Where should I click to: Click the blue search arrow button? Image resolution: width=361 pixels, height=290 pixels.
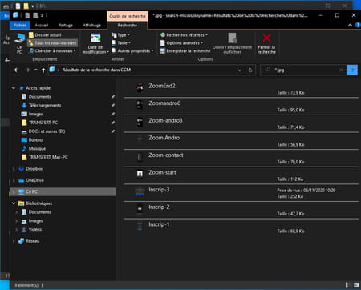352,70
